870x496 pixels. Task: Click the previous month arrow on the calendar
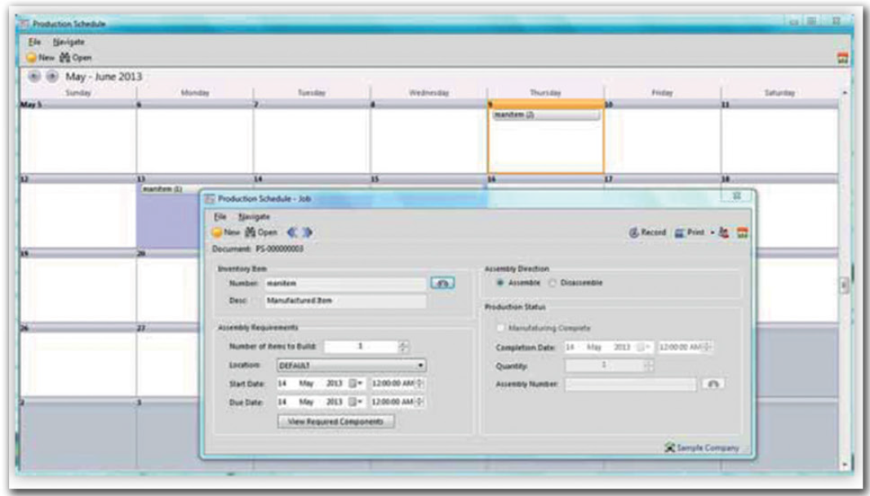[35, 76]
